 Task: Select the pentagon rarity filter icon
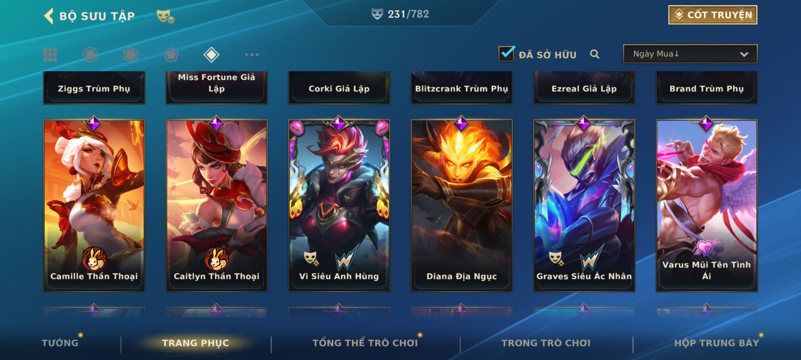171,55
